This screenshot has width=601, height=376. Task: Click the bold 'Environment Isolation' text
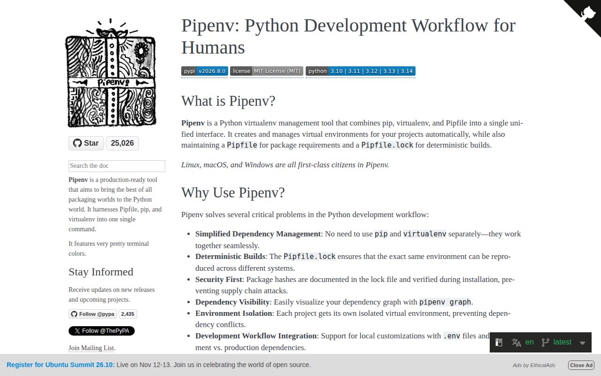click(x=234, y=313)
